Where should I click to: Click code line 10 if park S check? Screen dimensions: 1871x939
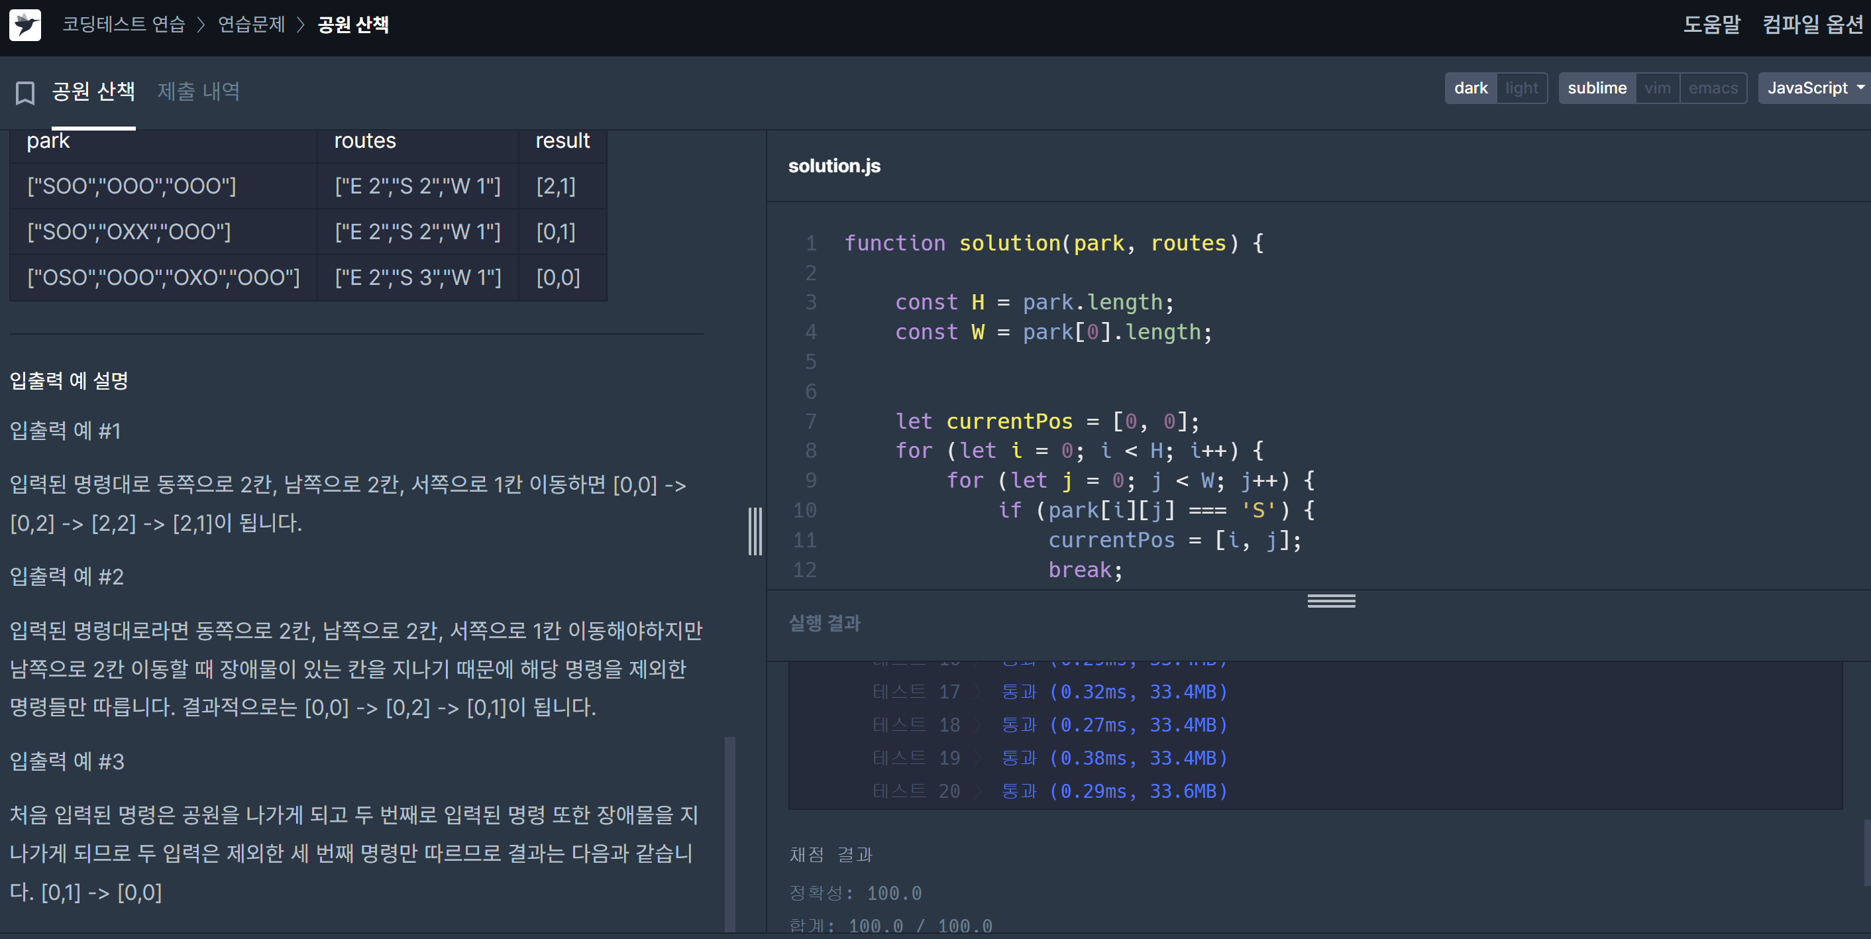1156,510
